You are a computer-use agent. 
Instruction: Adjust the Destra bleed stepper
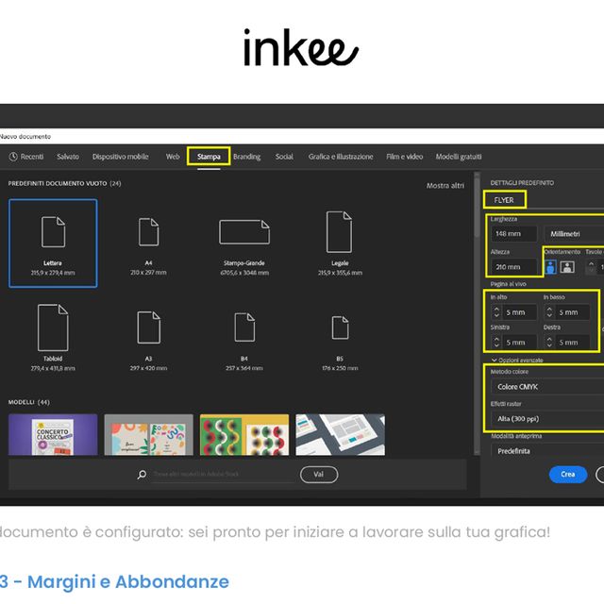tap(549, 342)
